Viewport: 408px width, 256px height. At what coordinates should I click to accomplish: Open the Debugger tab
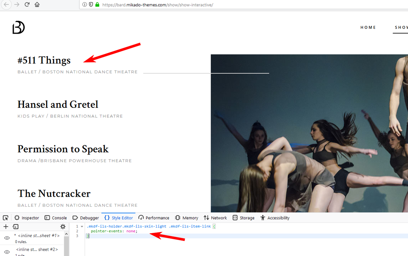(86, 218)
